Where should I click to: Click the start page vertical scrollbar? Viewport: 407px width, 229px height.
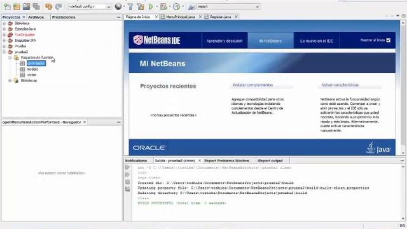(403, 88)
